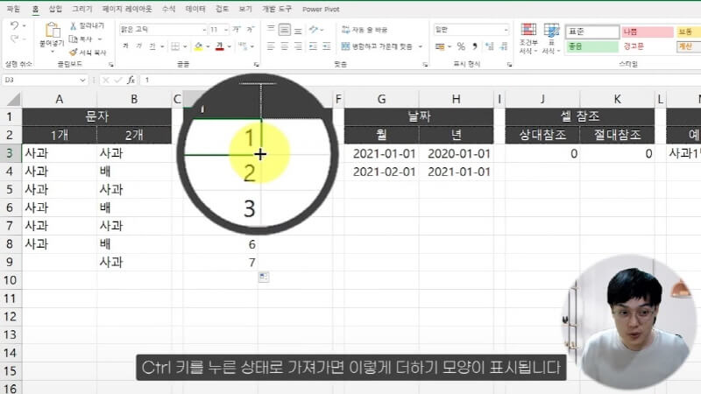Click the text orientation icon
Image resolution: width=701 pixels, height=394 pixels.
[314, 30]
